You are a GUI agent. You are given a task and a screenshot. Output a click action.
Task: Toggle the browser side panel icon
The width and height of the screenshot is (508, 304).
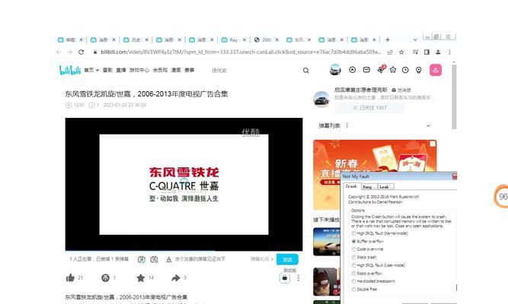pos(427,52)
